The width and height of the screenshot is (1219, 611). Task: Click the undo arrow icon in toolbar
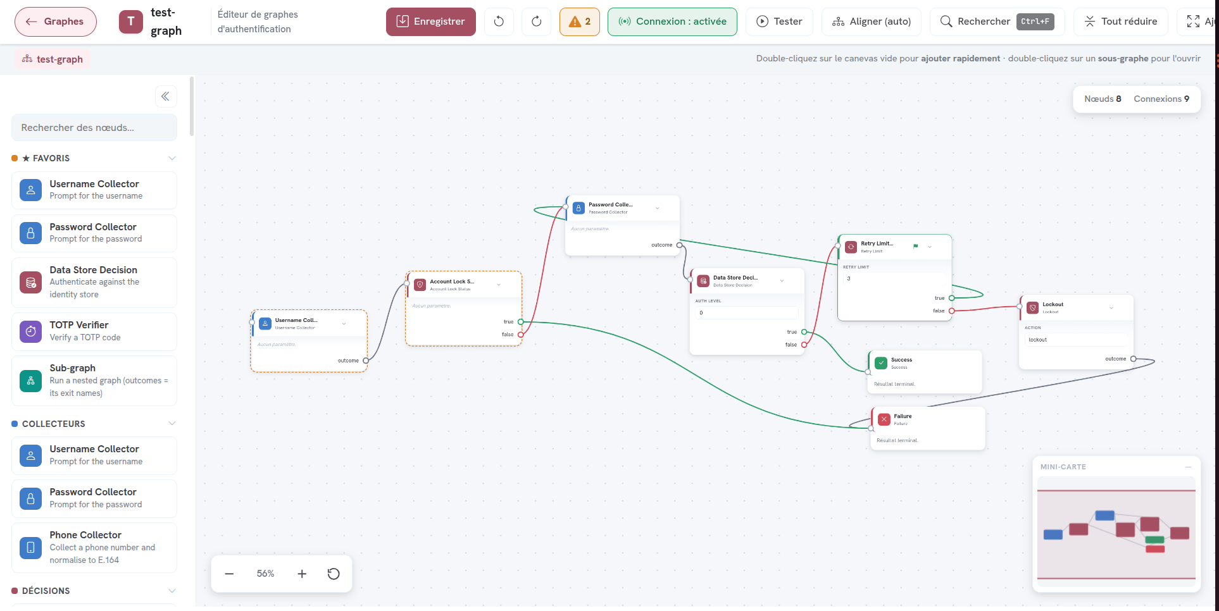coord(499,22)
